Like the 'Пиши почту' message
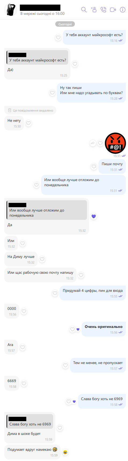Screen dimensions: 128x461 point(94,167)
